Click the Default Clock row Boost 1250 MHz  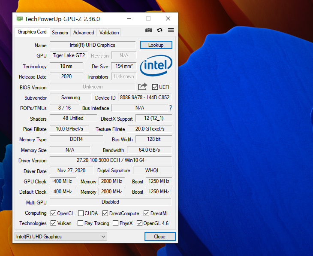tap(159, 192)
